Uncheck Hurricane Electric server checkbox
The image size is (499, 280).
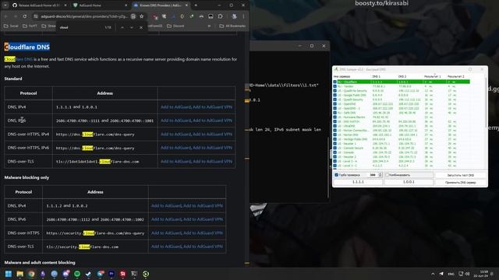(x=334, y=117)
